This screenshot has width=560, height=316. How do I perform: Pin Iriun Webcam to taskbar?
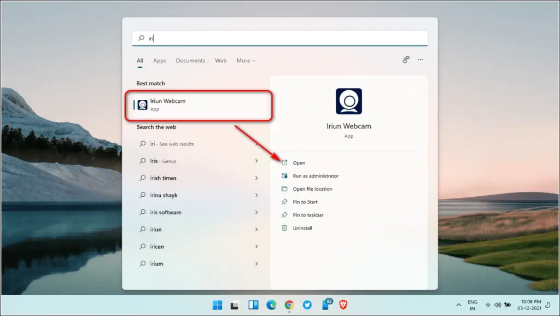[308, 215]
